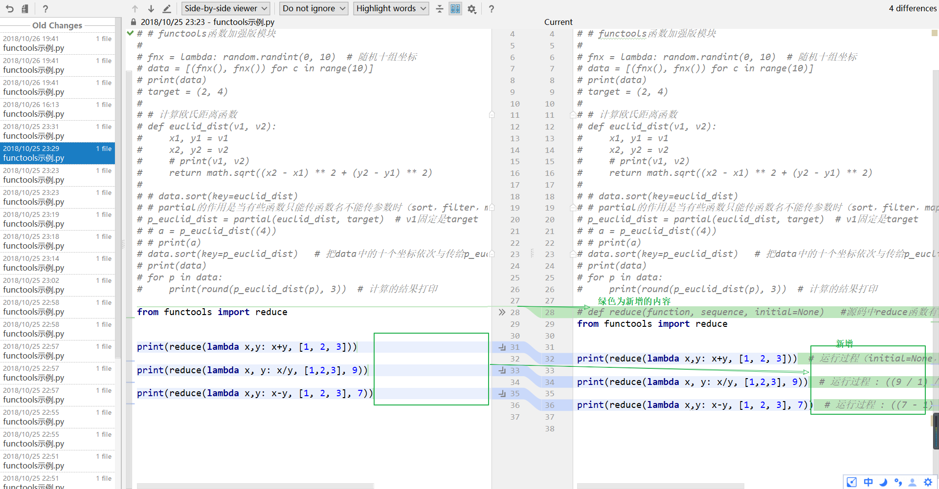Viewport: 939px width, 489px height.
Task: Click the pencil edit icon in toolbar
Action: (x=167, y=8)
